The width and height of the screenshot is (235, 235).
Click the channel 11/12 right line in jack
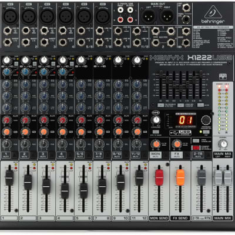coord(136,42)
